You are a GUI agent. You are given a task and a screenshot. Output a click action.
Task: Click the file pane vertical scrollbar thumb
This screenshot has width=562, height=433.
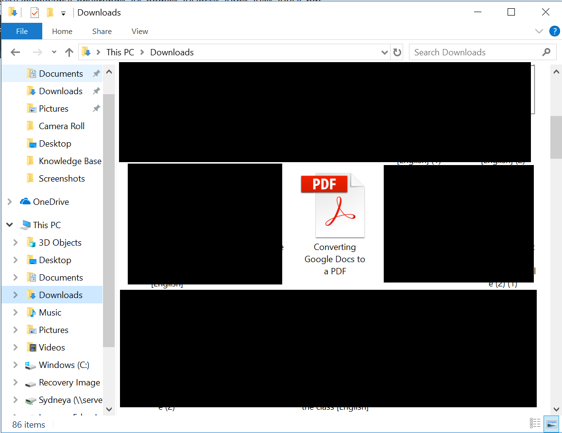pos(556,137)
